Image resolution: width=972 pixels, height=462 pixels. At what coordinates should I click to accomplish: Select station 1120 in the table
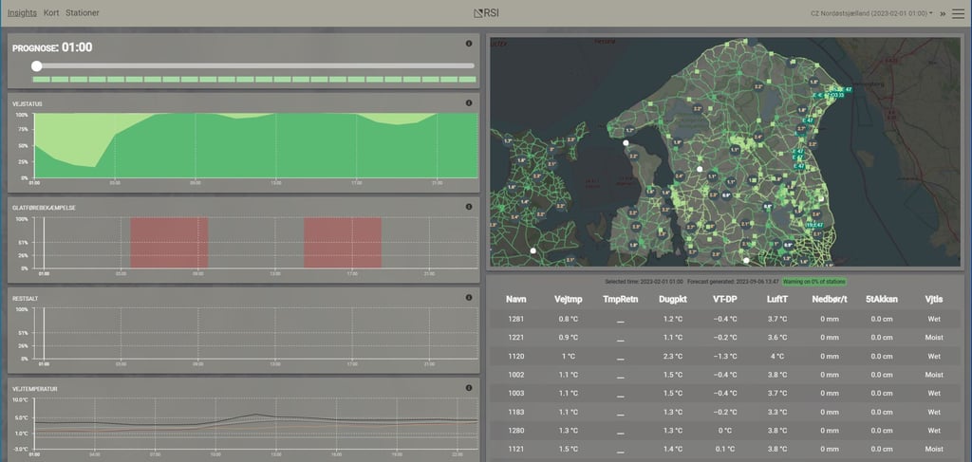click(515, 356)
